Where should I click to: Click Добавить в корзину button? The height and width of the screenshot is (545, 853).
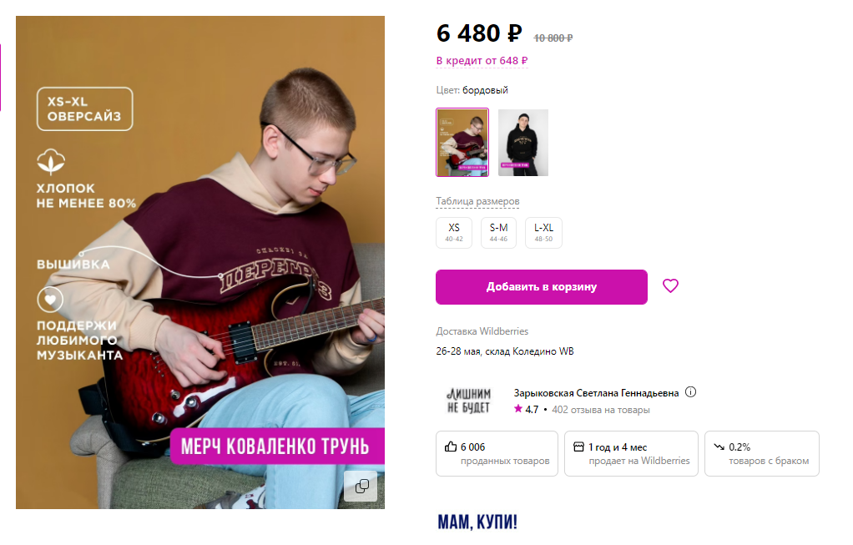click(x=542, y=286)
